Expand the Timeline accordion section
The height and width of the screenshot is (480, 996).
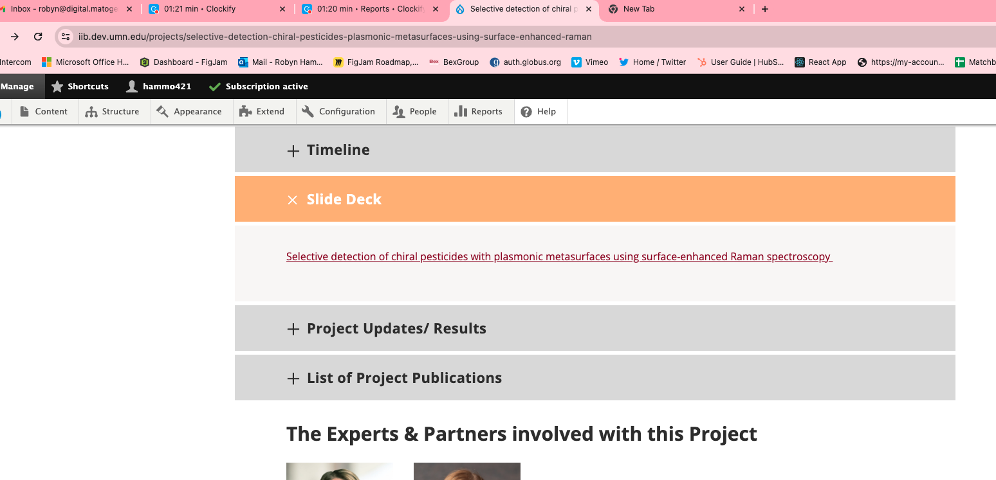point(338,150)
